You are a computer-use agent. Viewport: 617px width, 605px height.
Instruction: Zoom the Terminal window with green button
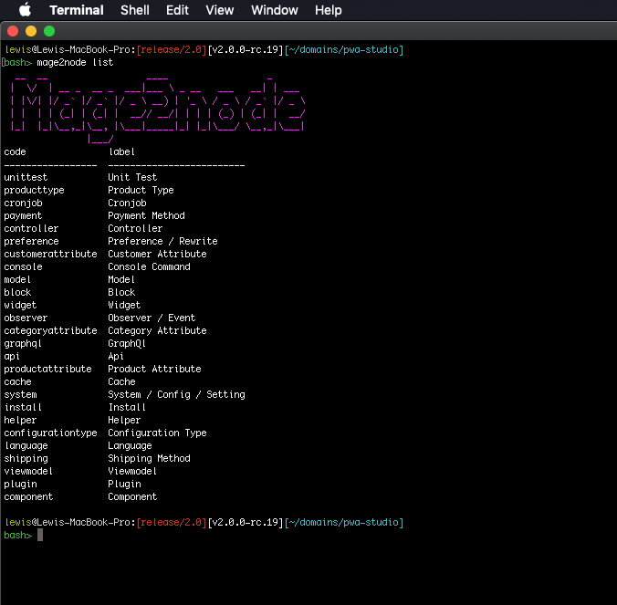coord(49,31)
